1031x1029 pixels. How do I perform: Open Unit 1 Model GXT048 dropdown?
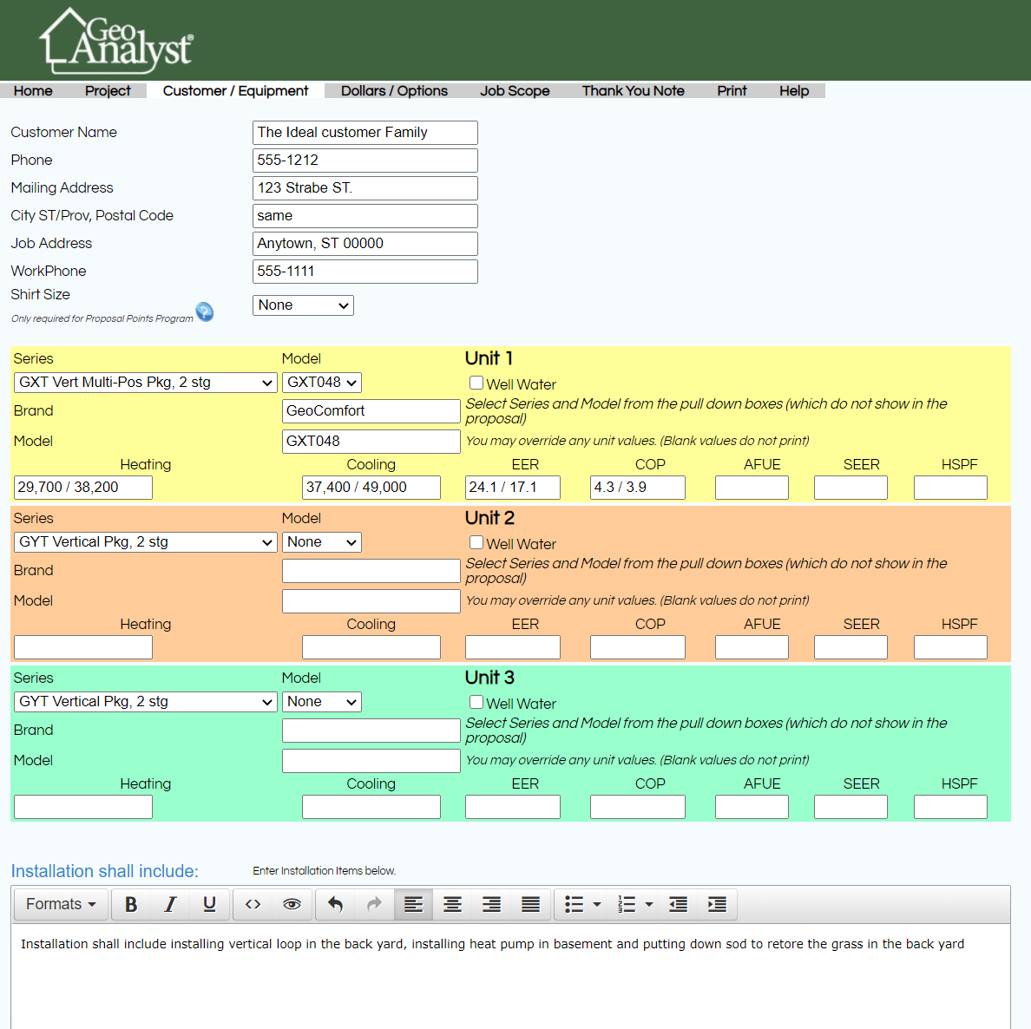[x=321, y=383]
